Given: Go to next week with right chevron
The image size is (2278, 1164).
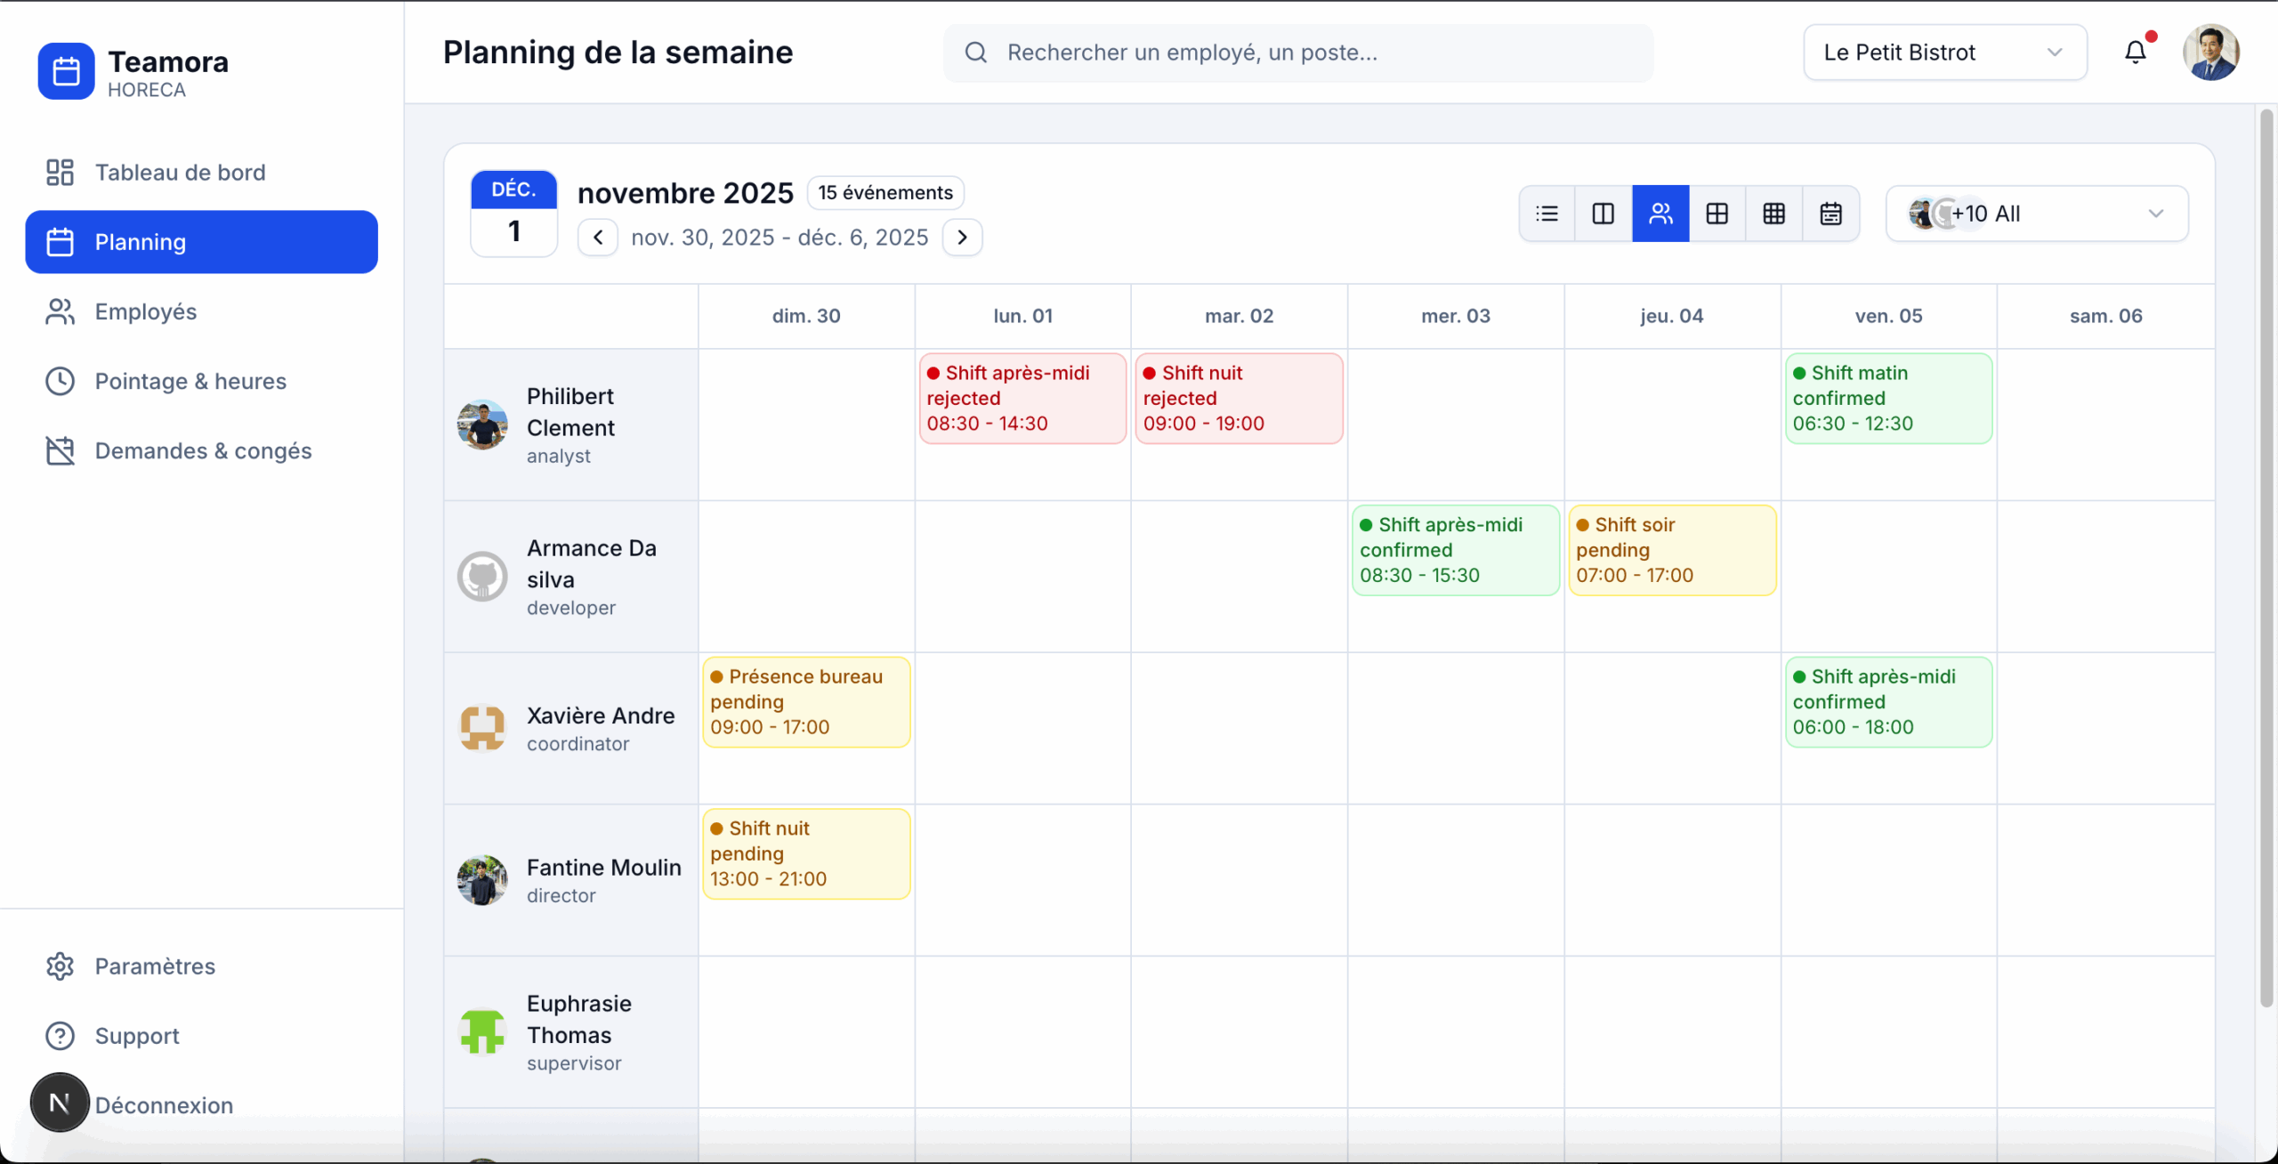Looking at the screenshot, I should click(x=962, y=238).
